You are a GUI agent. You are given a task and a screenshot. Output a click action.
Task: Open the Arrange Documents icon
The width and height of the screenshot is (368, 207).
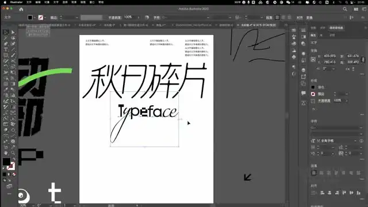[x=356, y=9]
